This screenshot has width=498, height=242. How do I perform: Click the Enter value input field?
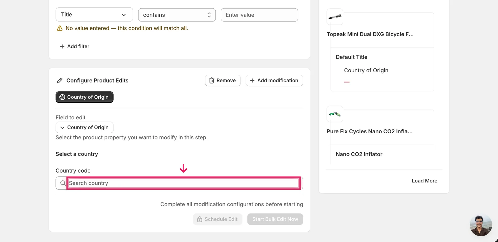[259, 15]
